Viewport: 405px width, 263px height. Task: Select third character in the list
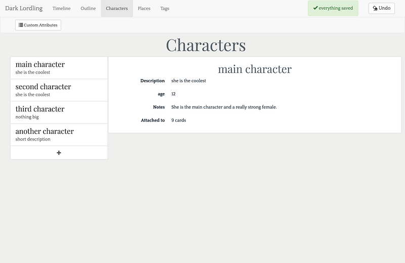point(59,112)
